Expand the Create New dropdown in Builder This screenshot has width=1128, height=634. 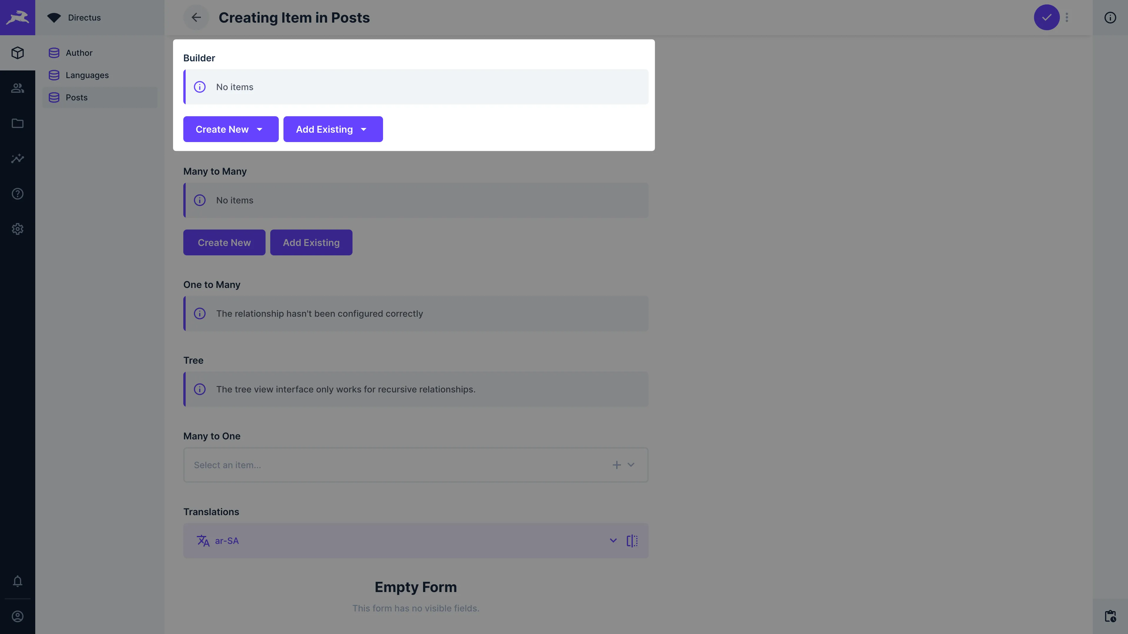(259, 129)
